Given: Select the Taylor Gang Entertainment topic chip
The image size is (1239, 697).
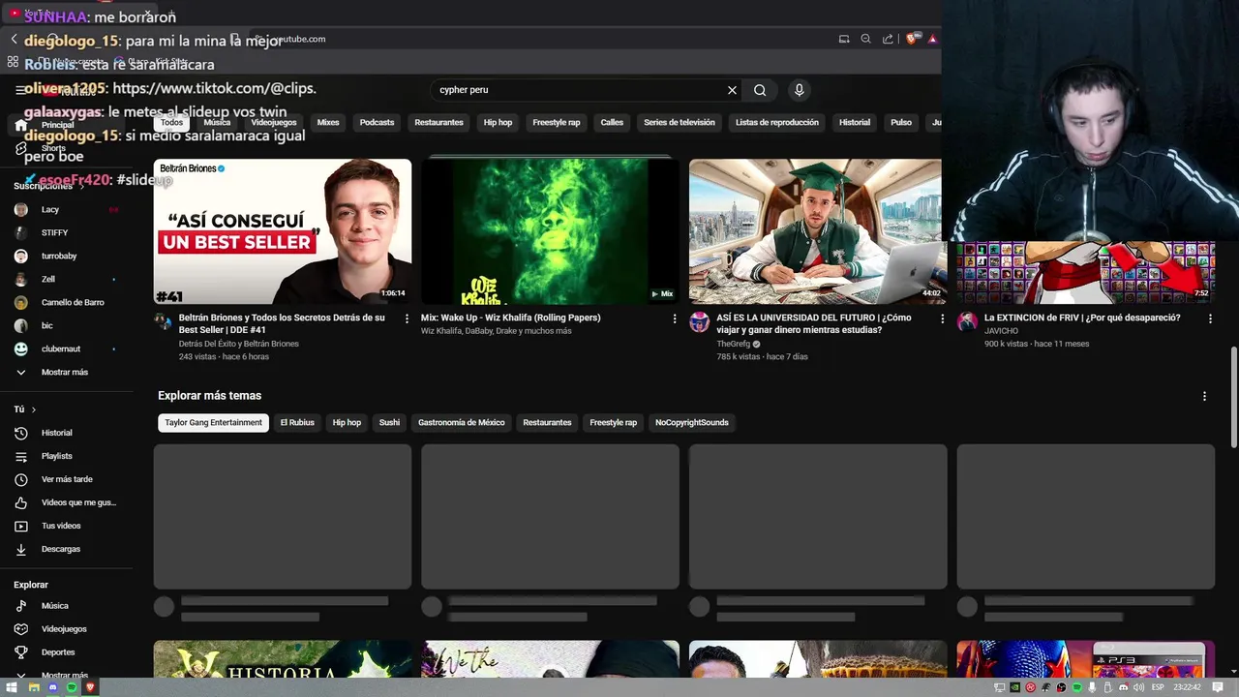Looking at the screenshot, I should tap(213, 423).
